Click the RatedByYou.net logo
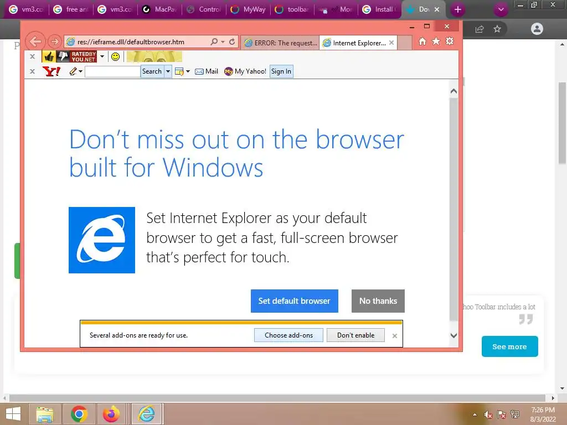This screenshot has height=425, width=567. pyautogui.click(x=84, y=56)
